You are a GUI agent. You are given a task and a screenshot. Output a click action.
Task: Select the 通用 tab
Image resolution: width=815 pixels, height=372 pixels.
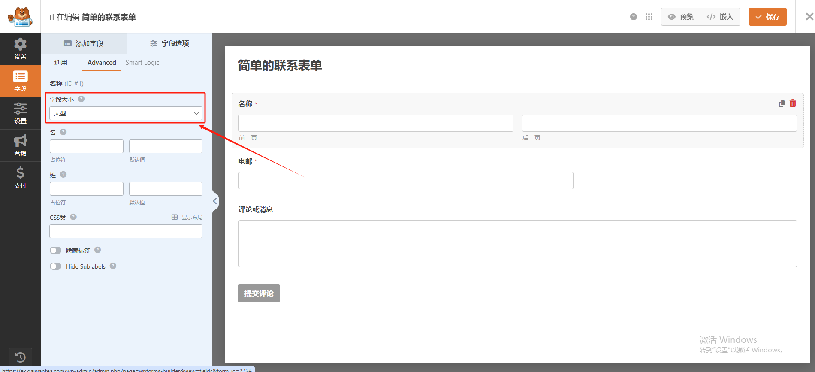tap(61, 63)
